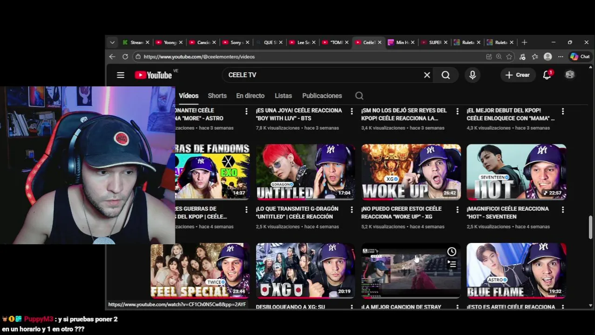Viewport: 595px width, 335px height.
Task: Go back with the browser back arrow
Action: [112, 56]
